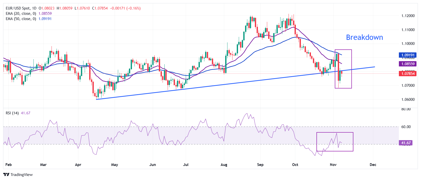The height and width of the screenshot is (180, 421).
Task: Click the Nov label on time axis
Action: [x=333, y=165]
